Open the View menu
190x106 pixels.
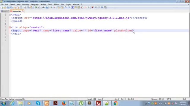click(18, 4)
